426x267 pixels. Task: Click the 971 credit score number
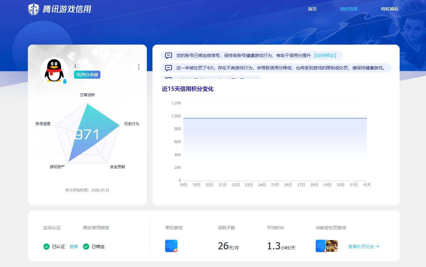(87, 135)
